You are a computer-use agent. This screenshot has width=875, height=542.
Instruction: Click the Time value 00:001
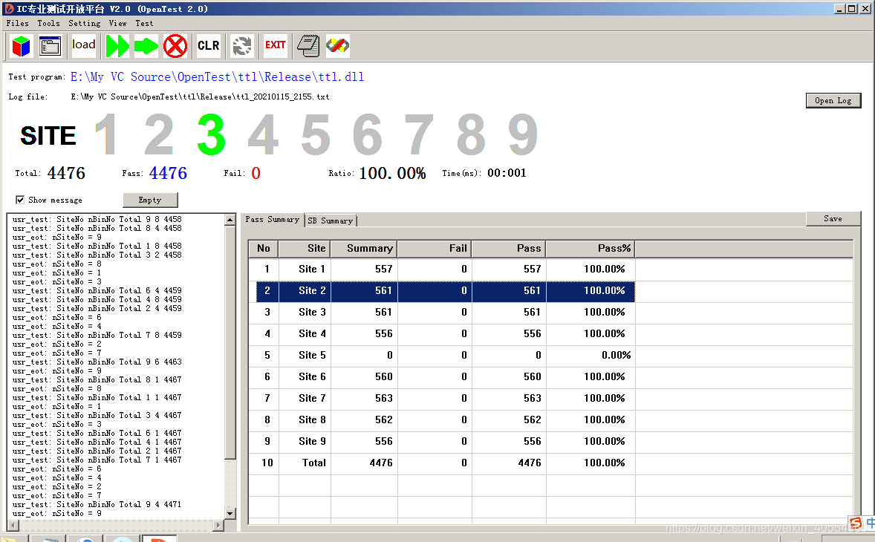click(507, 173)
